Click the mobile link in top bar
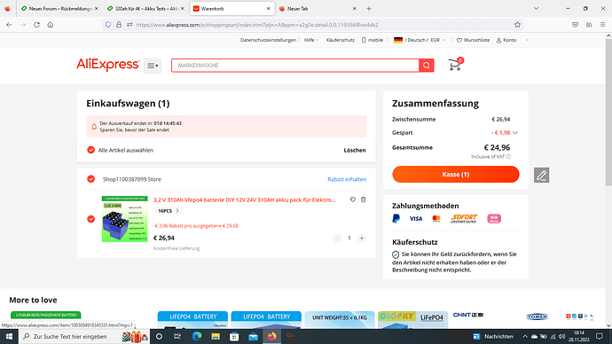Screen dimensions: 612x344 [x=373, y=40]
